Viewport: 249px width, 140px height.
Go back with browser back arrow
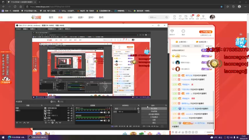click(3, 7)
